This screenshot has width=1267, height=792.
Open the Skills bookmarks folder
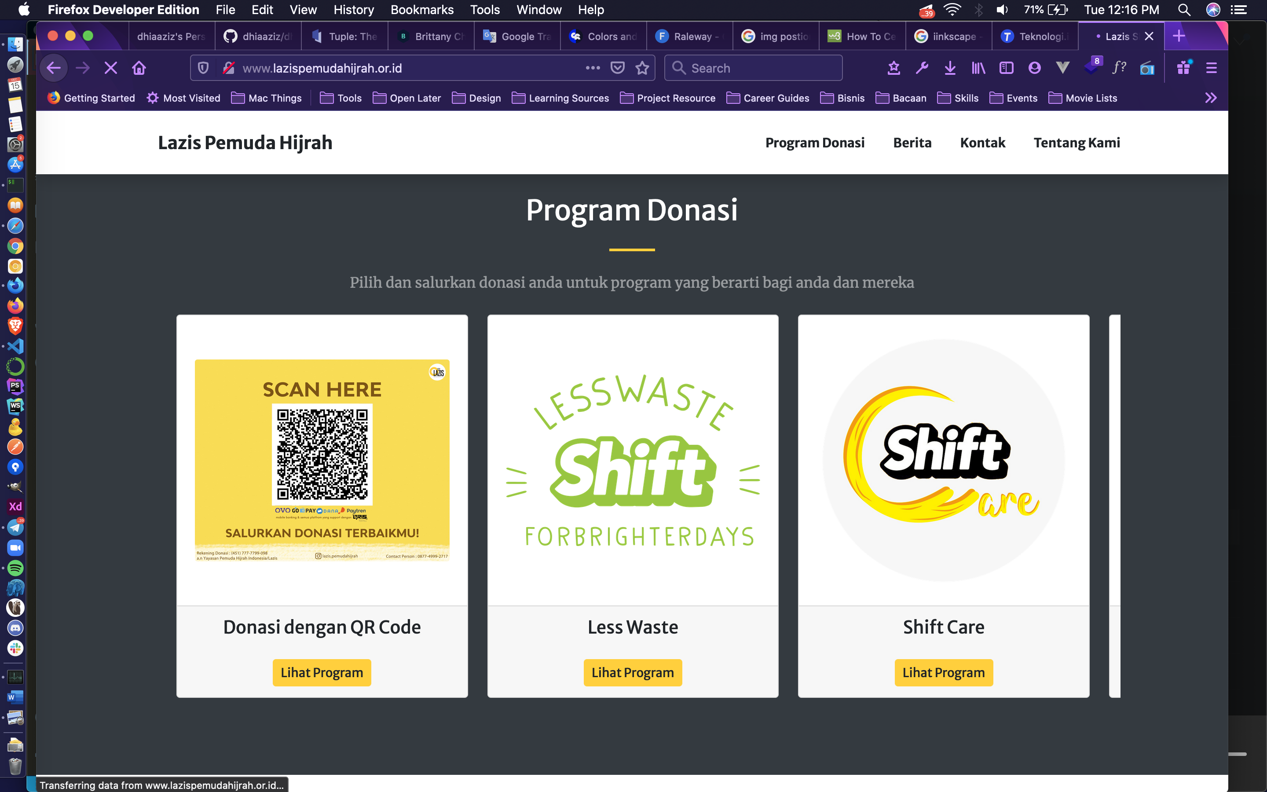click(958, 98)
